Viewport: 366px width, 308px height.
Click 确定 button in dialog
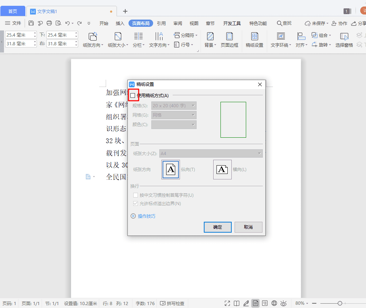[x=218, y=227]
